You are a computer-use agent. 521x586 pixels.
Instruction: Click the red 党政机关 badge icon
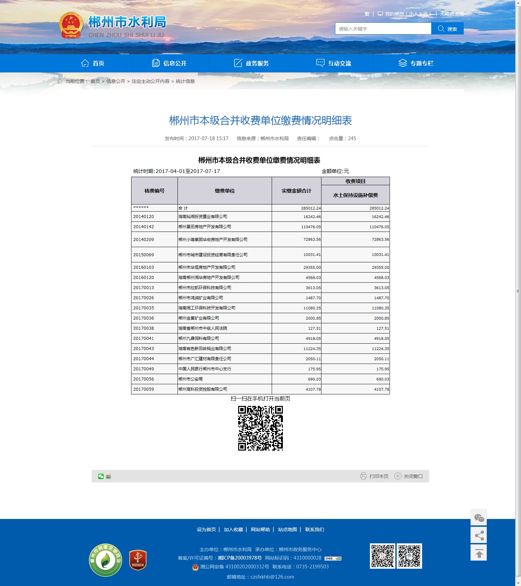pyautogui.click(x=138, y=560)
